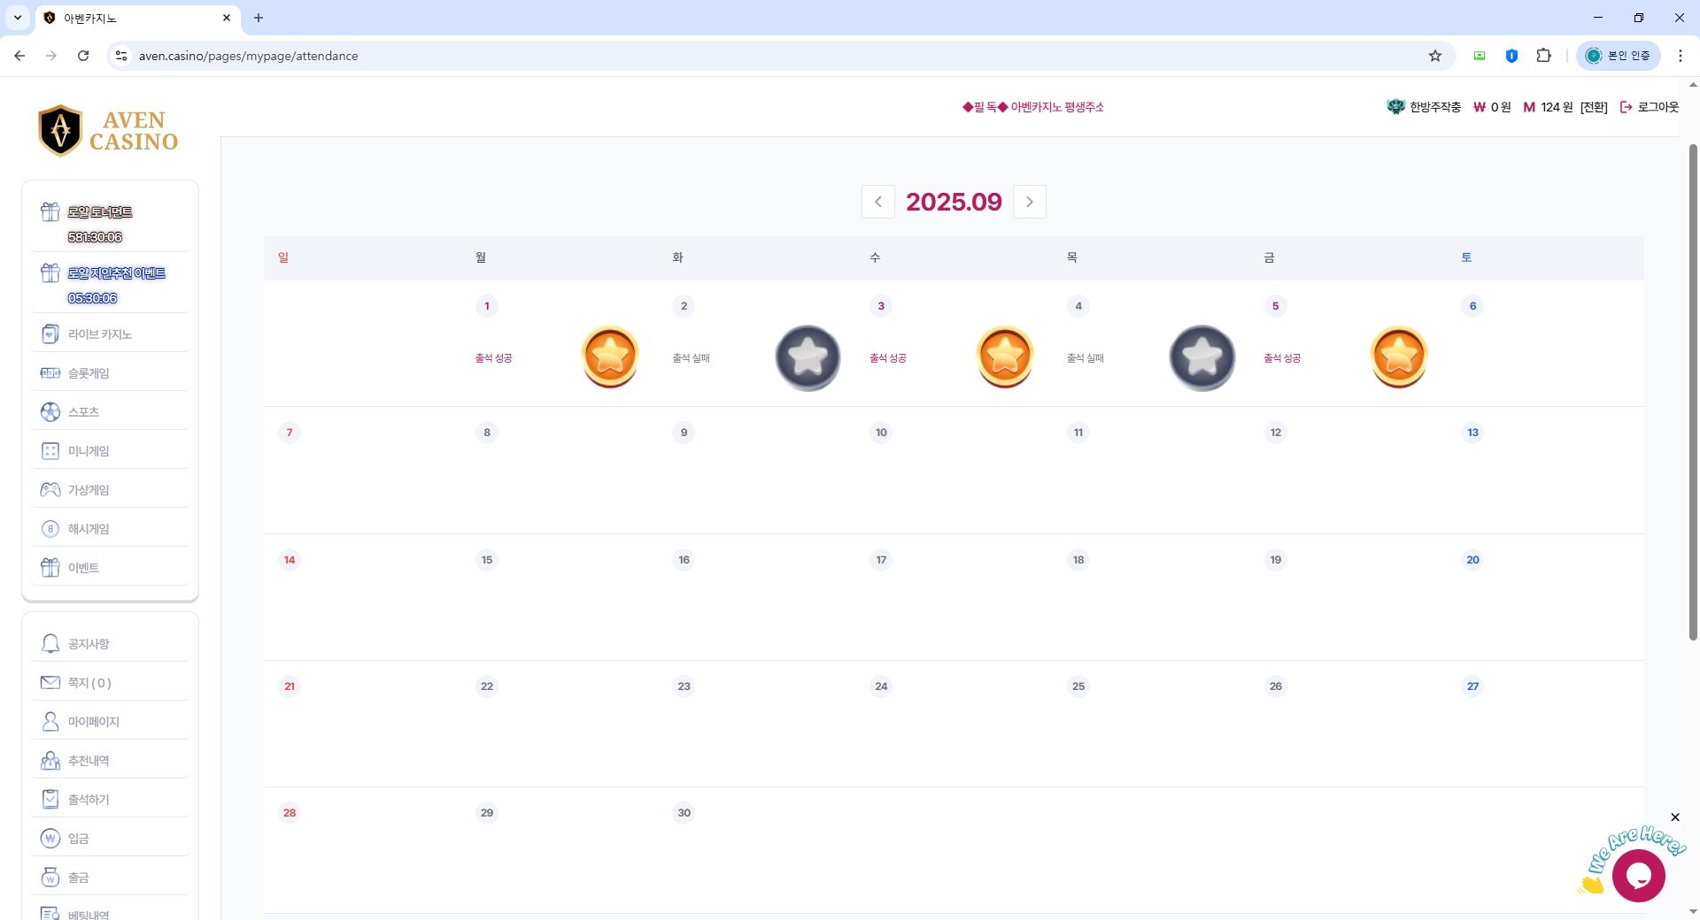Viewport: 1700px width, 920px height.
Task: Open the live chat bubble icon
Action: 1638,875
